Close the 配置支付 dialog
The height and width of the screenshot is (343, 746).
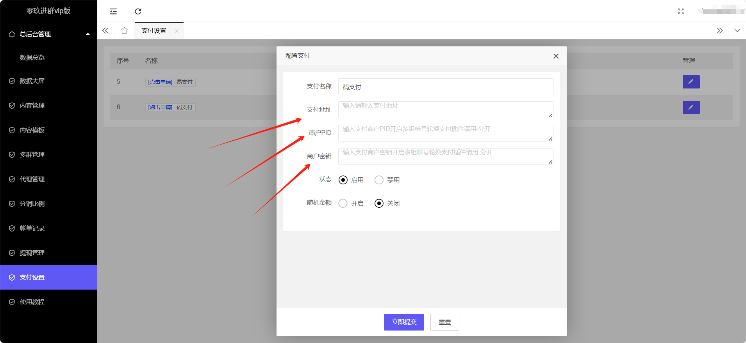(x=556, y=56)
